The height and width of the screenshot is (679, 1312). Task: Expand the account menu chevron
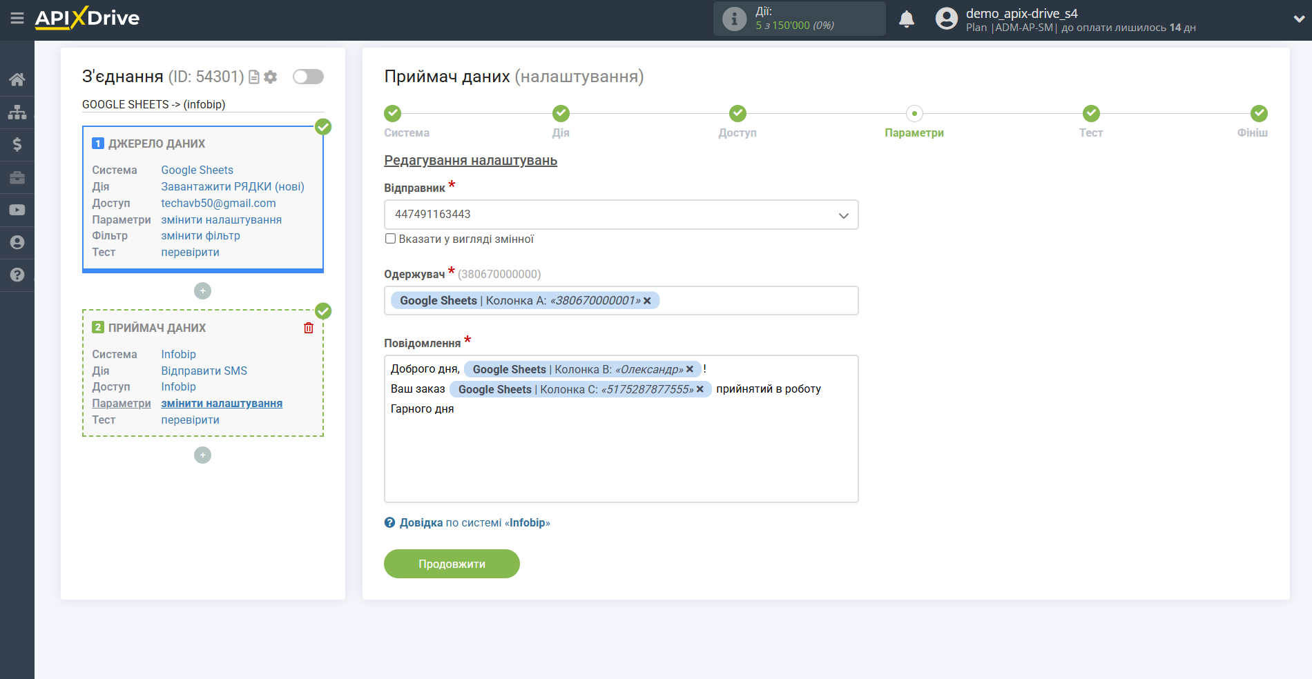tap(1298, 19)
